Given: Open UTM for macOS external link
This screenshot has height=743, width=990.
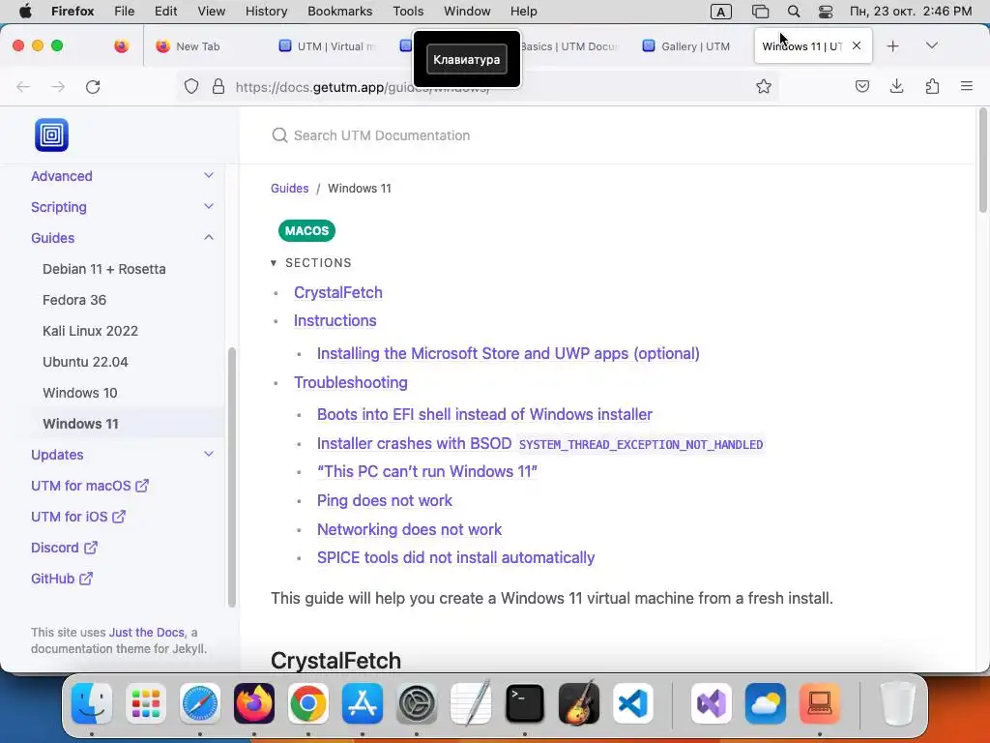Looking at the screenshot, I should click(90, 486).
